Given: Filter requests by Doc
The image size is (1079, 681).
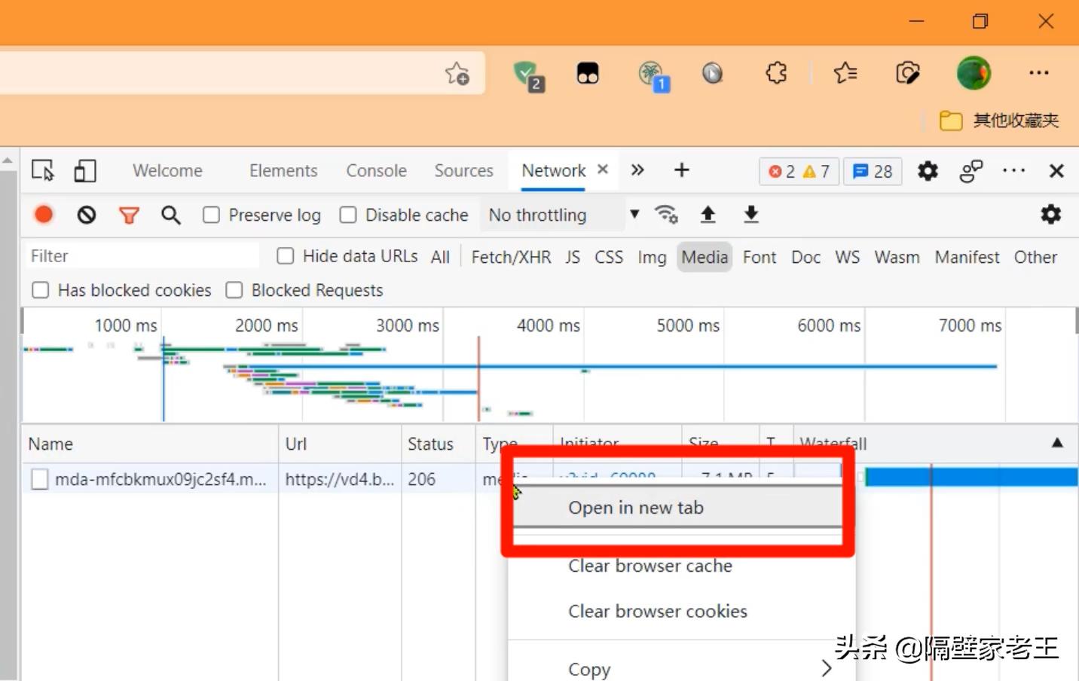Looking at the screenshot, I should point(805,258).
